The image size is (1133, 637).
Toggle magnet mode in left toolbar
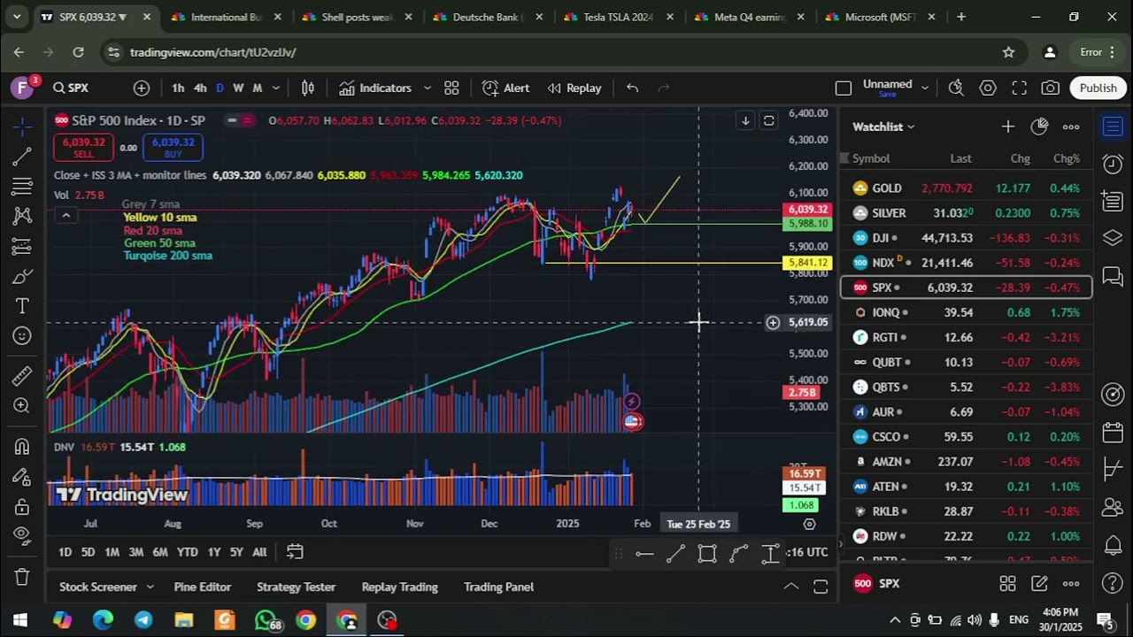[22, 447]
